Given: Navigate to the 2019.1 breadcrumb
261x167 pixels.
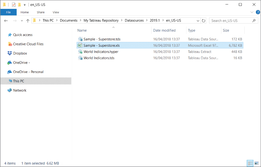Looking at the screenshot, I should coord(155,20).
